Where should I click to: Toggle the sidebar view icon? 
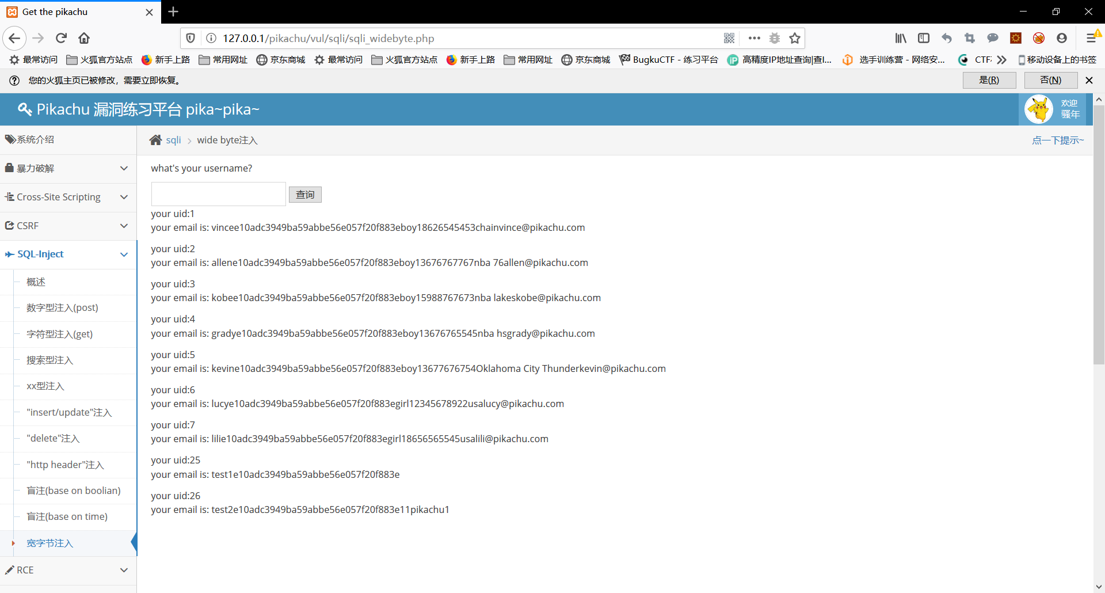924,38
